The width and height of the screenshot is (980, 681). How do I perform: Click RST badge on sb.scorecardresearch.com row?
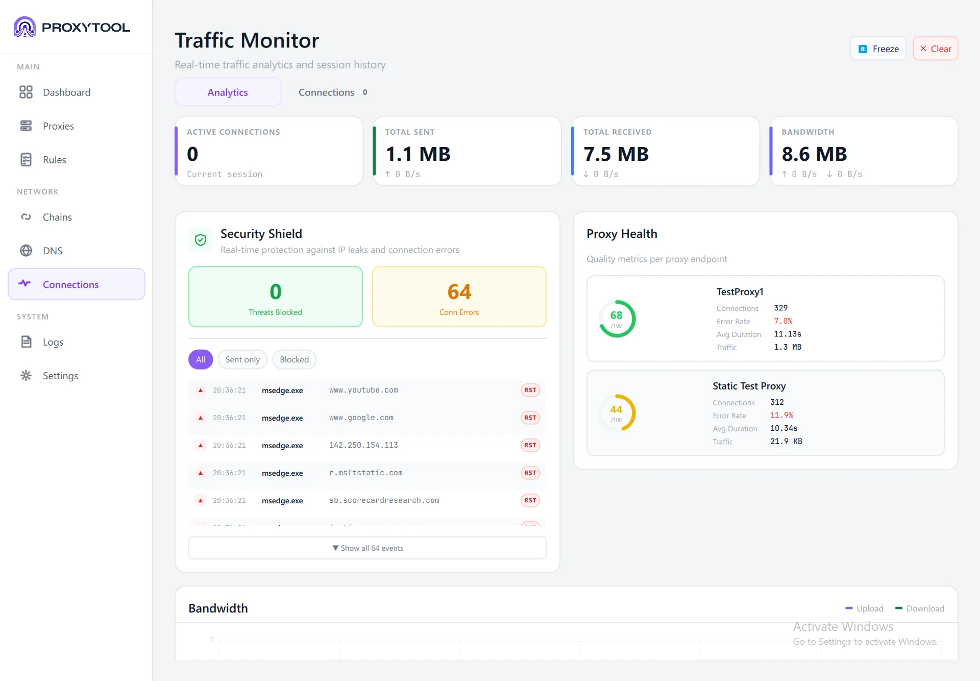[530, 500]
